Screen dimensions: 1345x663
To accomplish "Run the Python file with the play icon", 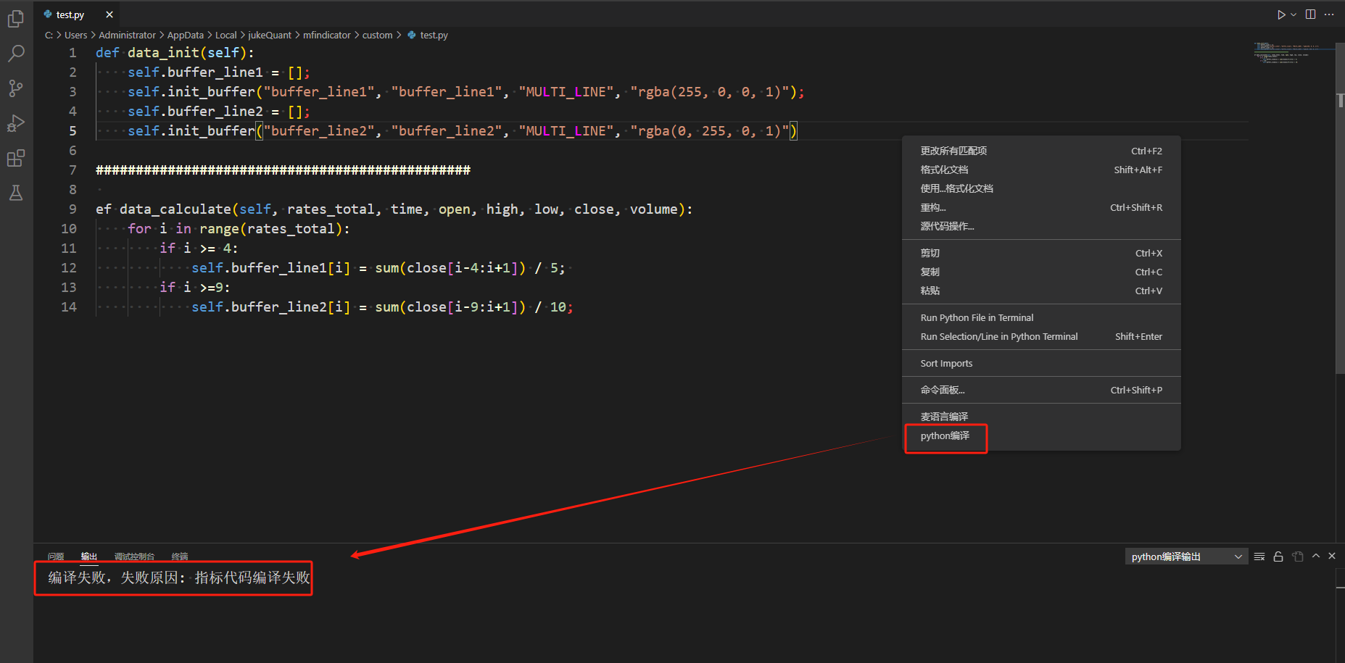I will click(x=1281, y=14).
